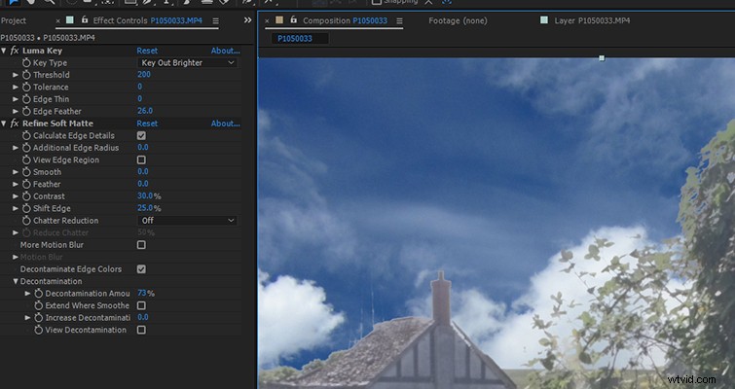The image size is (735, 389).
Task: Enable the View Edge Region checkbox
Action: [141, 160]
